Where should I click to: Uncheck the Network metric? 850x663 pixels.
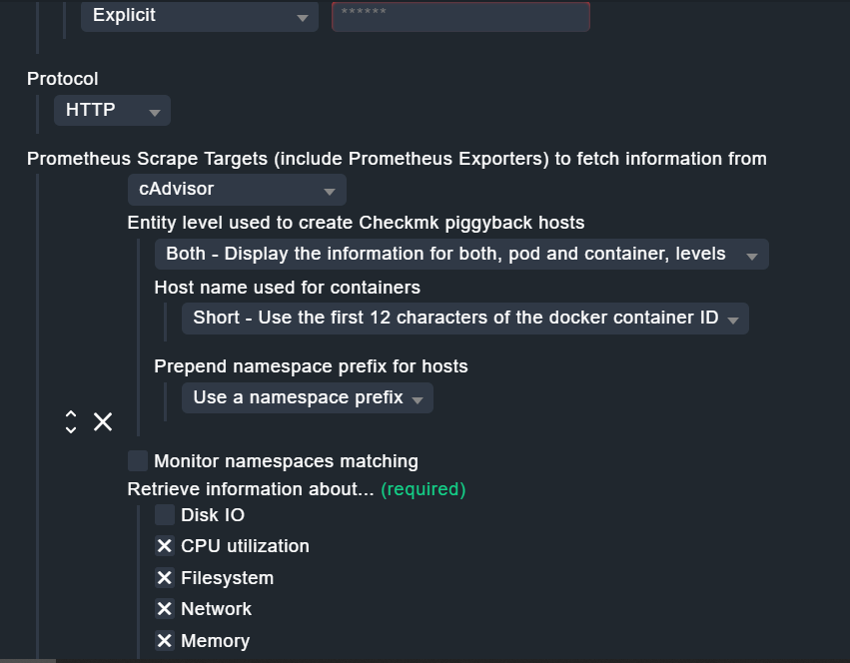tap(165, 608)
